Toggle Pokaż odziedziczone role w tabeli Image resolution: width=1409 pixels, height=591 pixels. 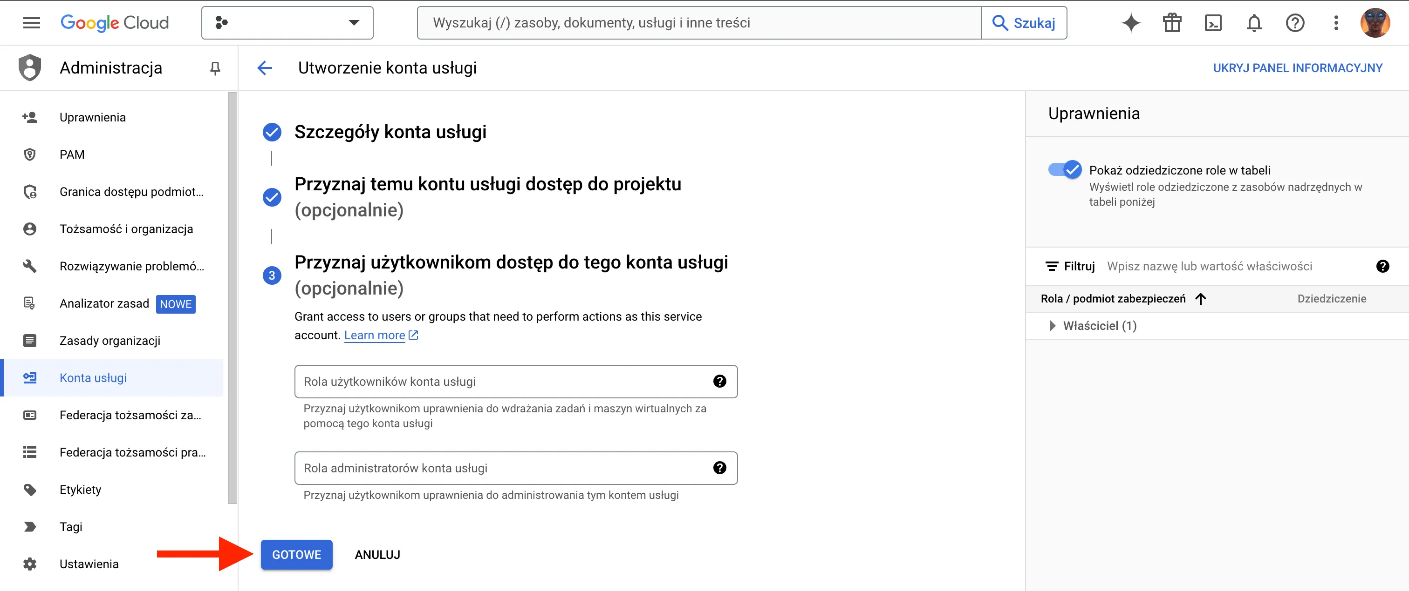click(x=1064, y=170)
